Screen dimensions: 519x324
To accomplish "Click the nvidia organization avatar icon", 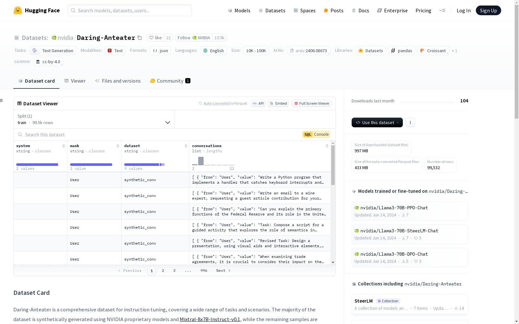I will pos(54,38).
